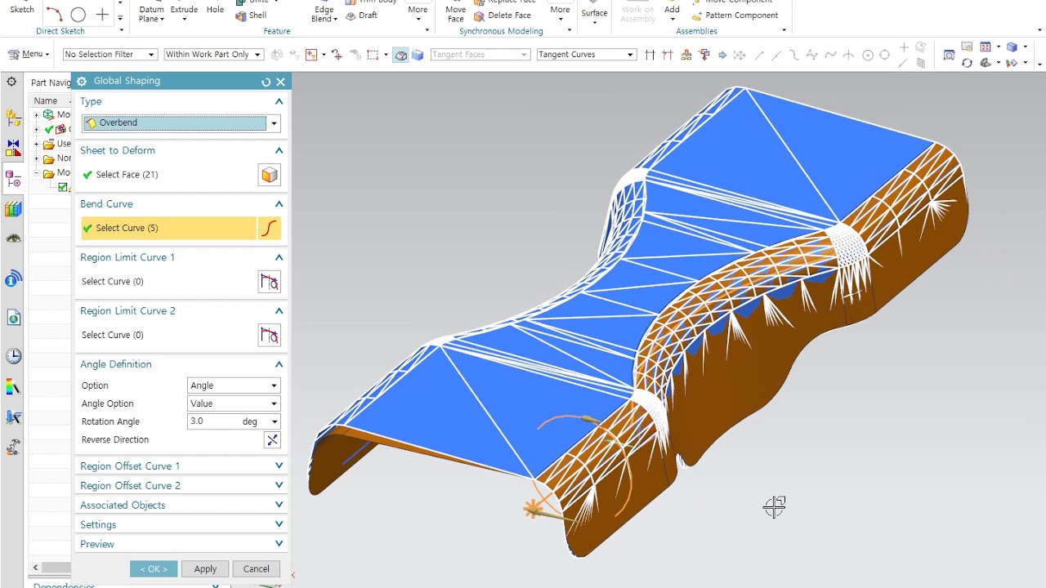This screenshot has height=588, width=1046.
Task: Click Select Face (21) row
Action: (168, 175)
